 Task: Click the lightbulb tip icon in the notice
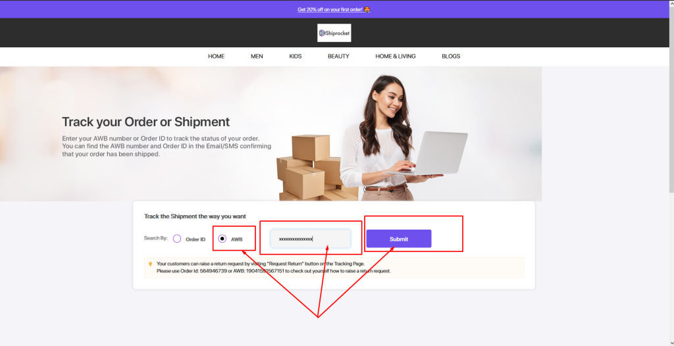pos(151,264)
